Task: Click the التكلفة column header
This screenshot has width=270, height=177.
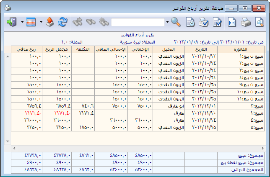Action: (x=83, y=49)
